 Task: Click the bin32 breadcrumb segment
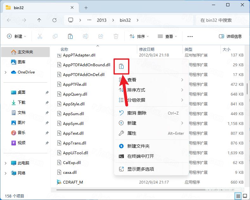tap(125, 20)
